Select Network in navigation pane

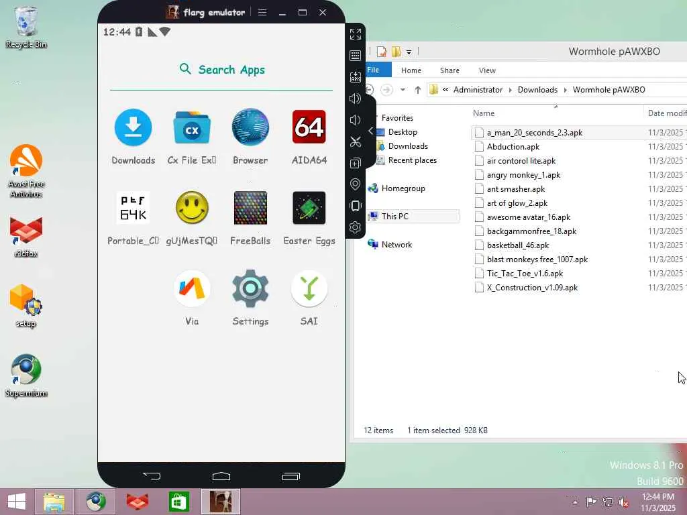point(396,244)
